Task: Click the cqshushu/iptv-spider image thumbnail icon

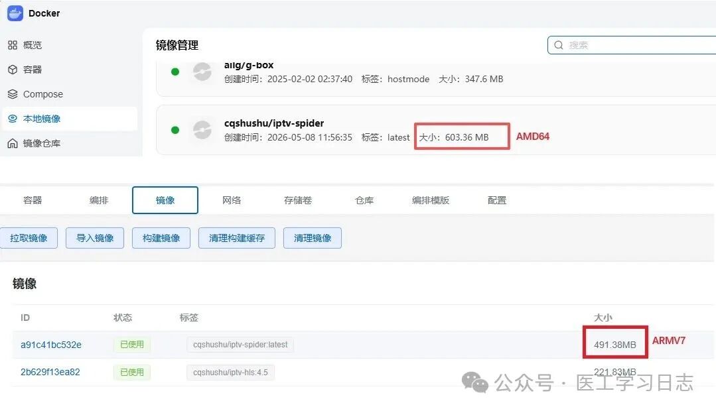Action: [202, 130]
